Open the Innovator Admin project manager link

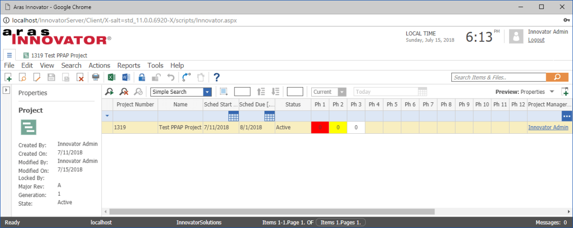[548, 128]
